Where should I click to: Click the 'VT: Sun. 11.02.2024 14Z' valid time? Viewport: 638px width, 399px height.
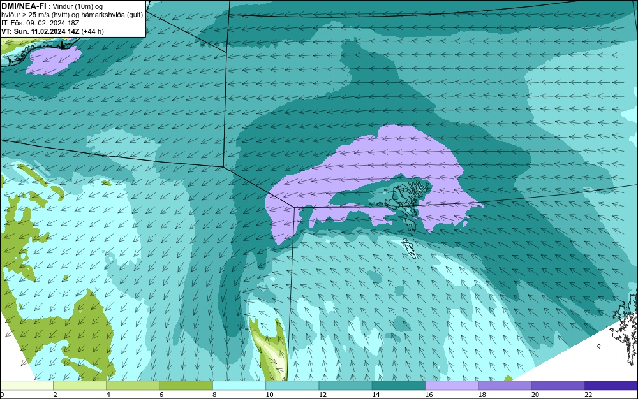[x=40, y=31]
